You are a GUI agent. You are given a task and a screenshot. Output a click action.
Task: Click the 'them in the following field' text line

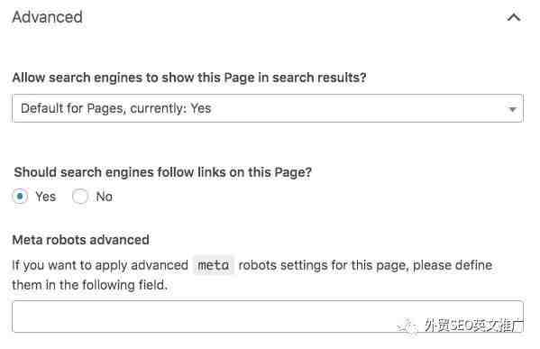pos(90,285)
